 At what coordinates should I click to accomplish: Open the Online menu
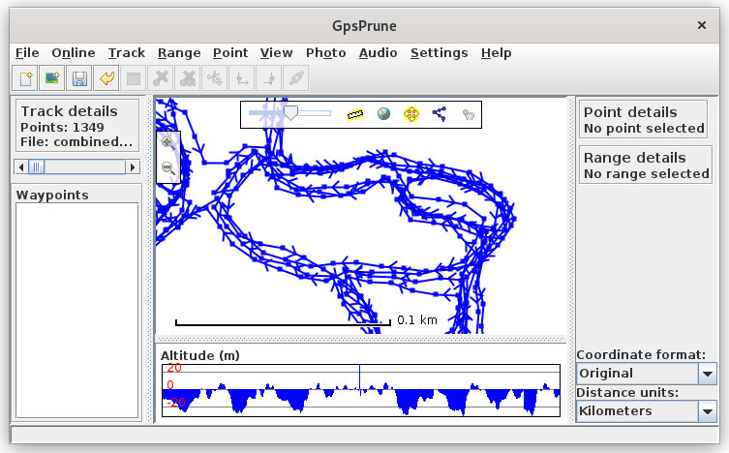coord(74,53)
